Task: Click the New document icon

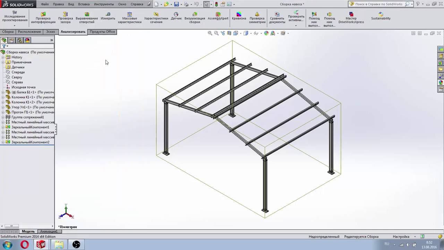Action: click(156, 4)
